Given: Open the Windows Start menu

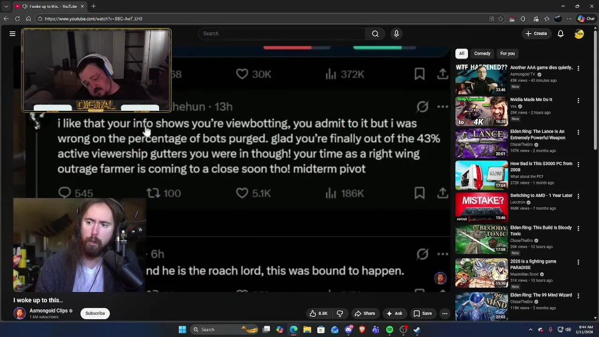Looking at the screenshot, I should coord(183,330).
